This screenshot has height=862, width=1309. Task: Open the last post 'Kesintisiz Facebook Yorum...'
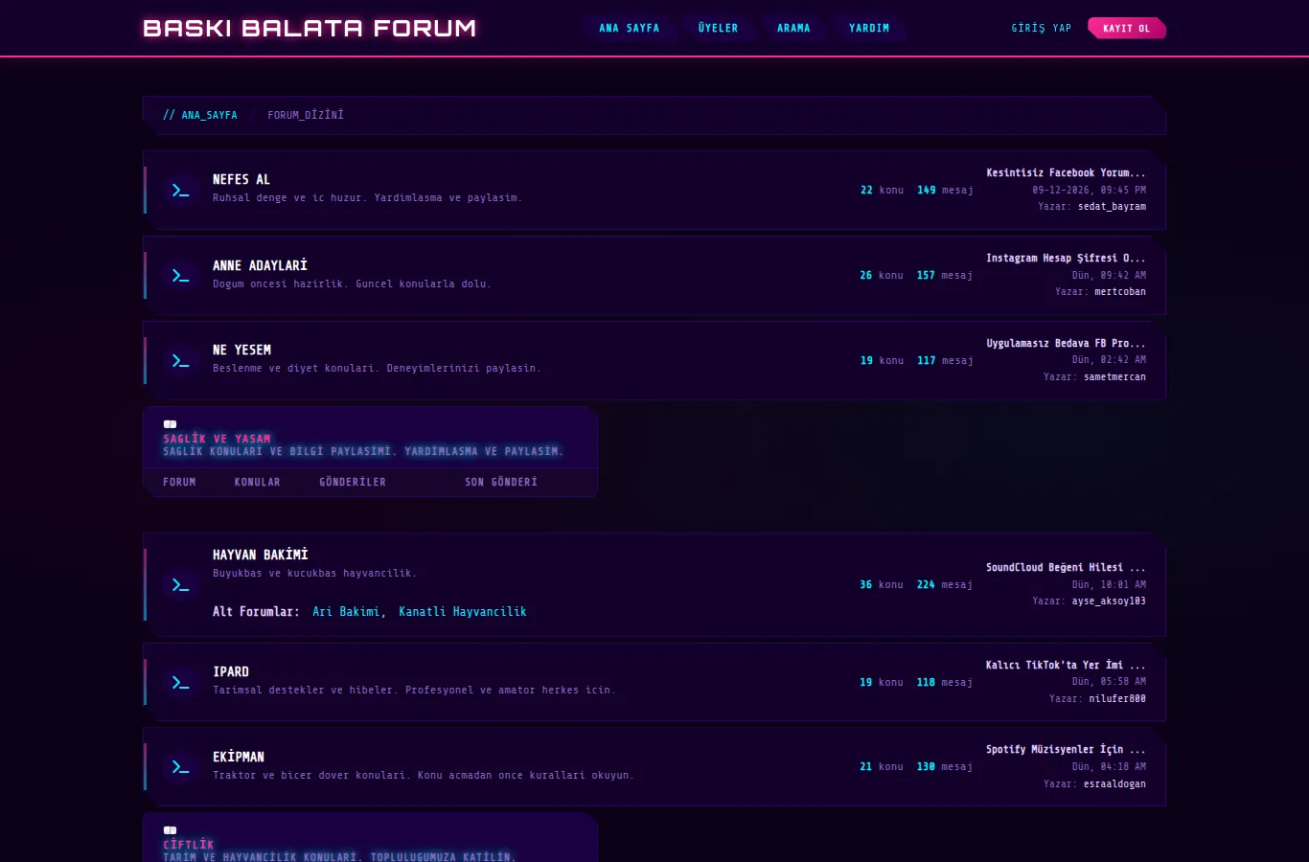point(1066,173)
